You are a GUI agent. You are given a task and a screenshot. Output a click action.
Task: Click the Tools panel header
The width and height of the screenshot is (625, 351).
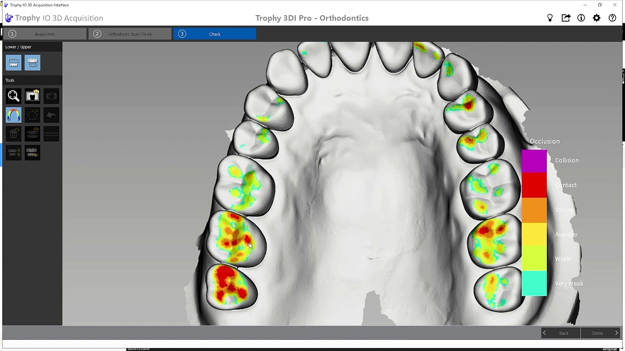coord(32,80)
